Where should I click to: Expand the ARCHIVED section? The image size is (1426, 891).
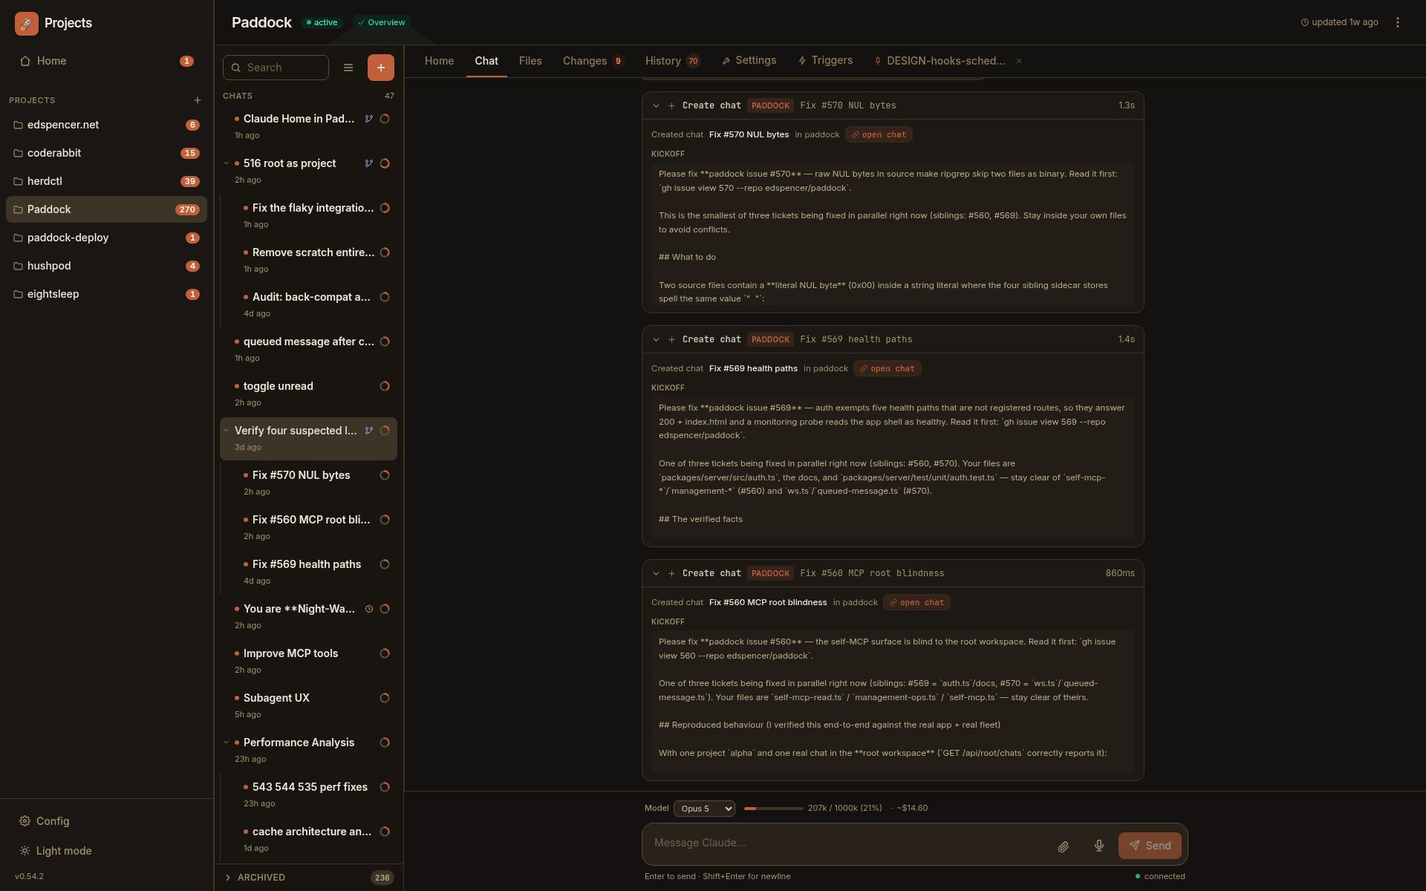click(308, 878)
